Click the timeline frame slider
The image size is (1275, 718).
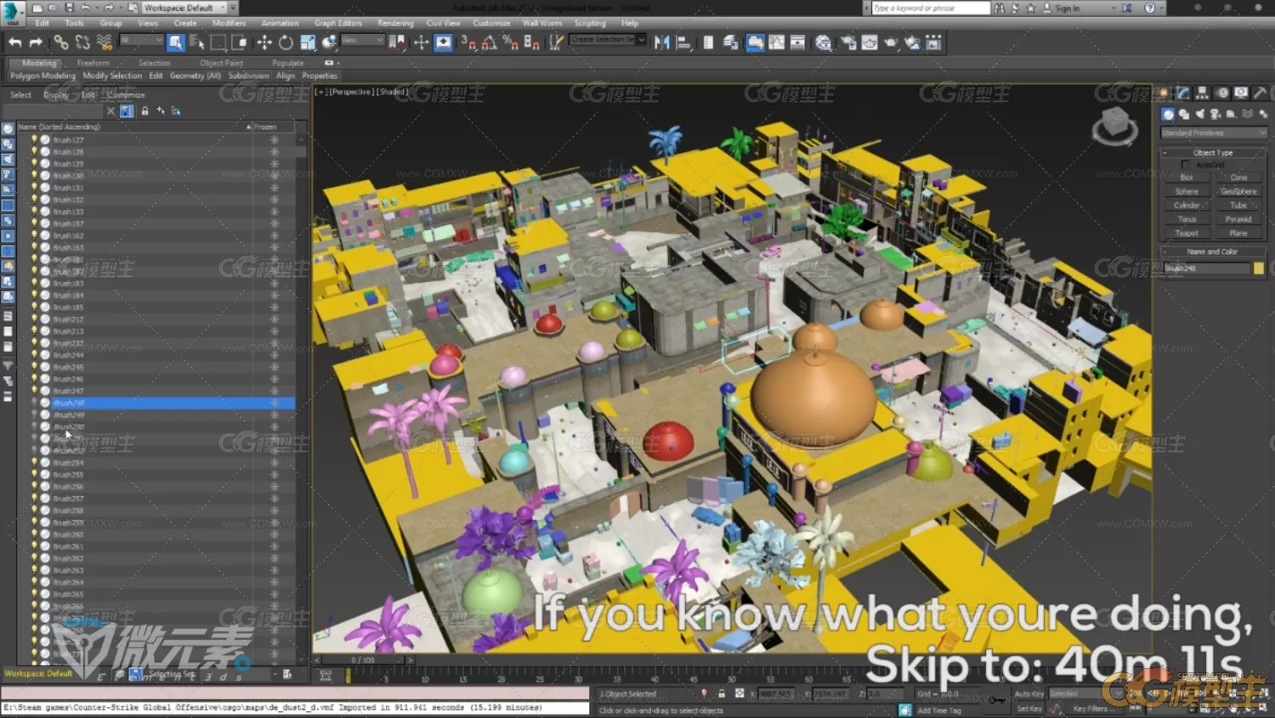(364, 659)
